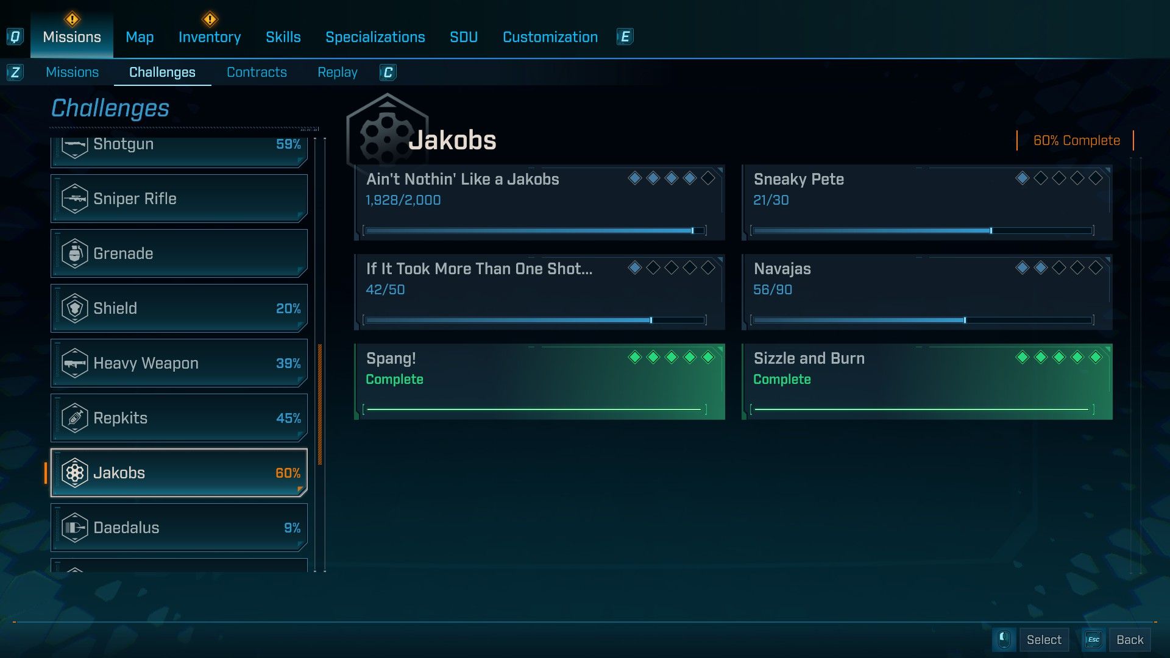
Task: Click the challenge category list scrollbar
Action: [320, 403]
